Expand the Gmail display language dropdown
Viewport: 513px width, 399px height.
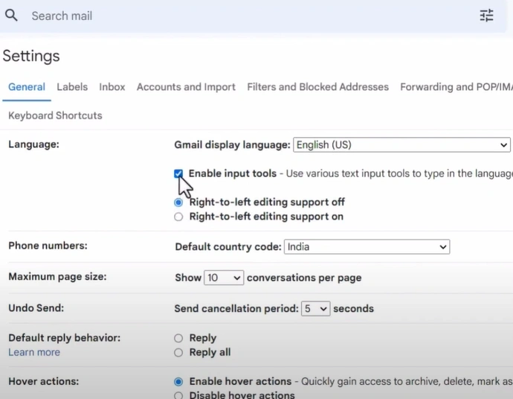click(401, 145)
